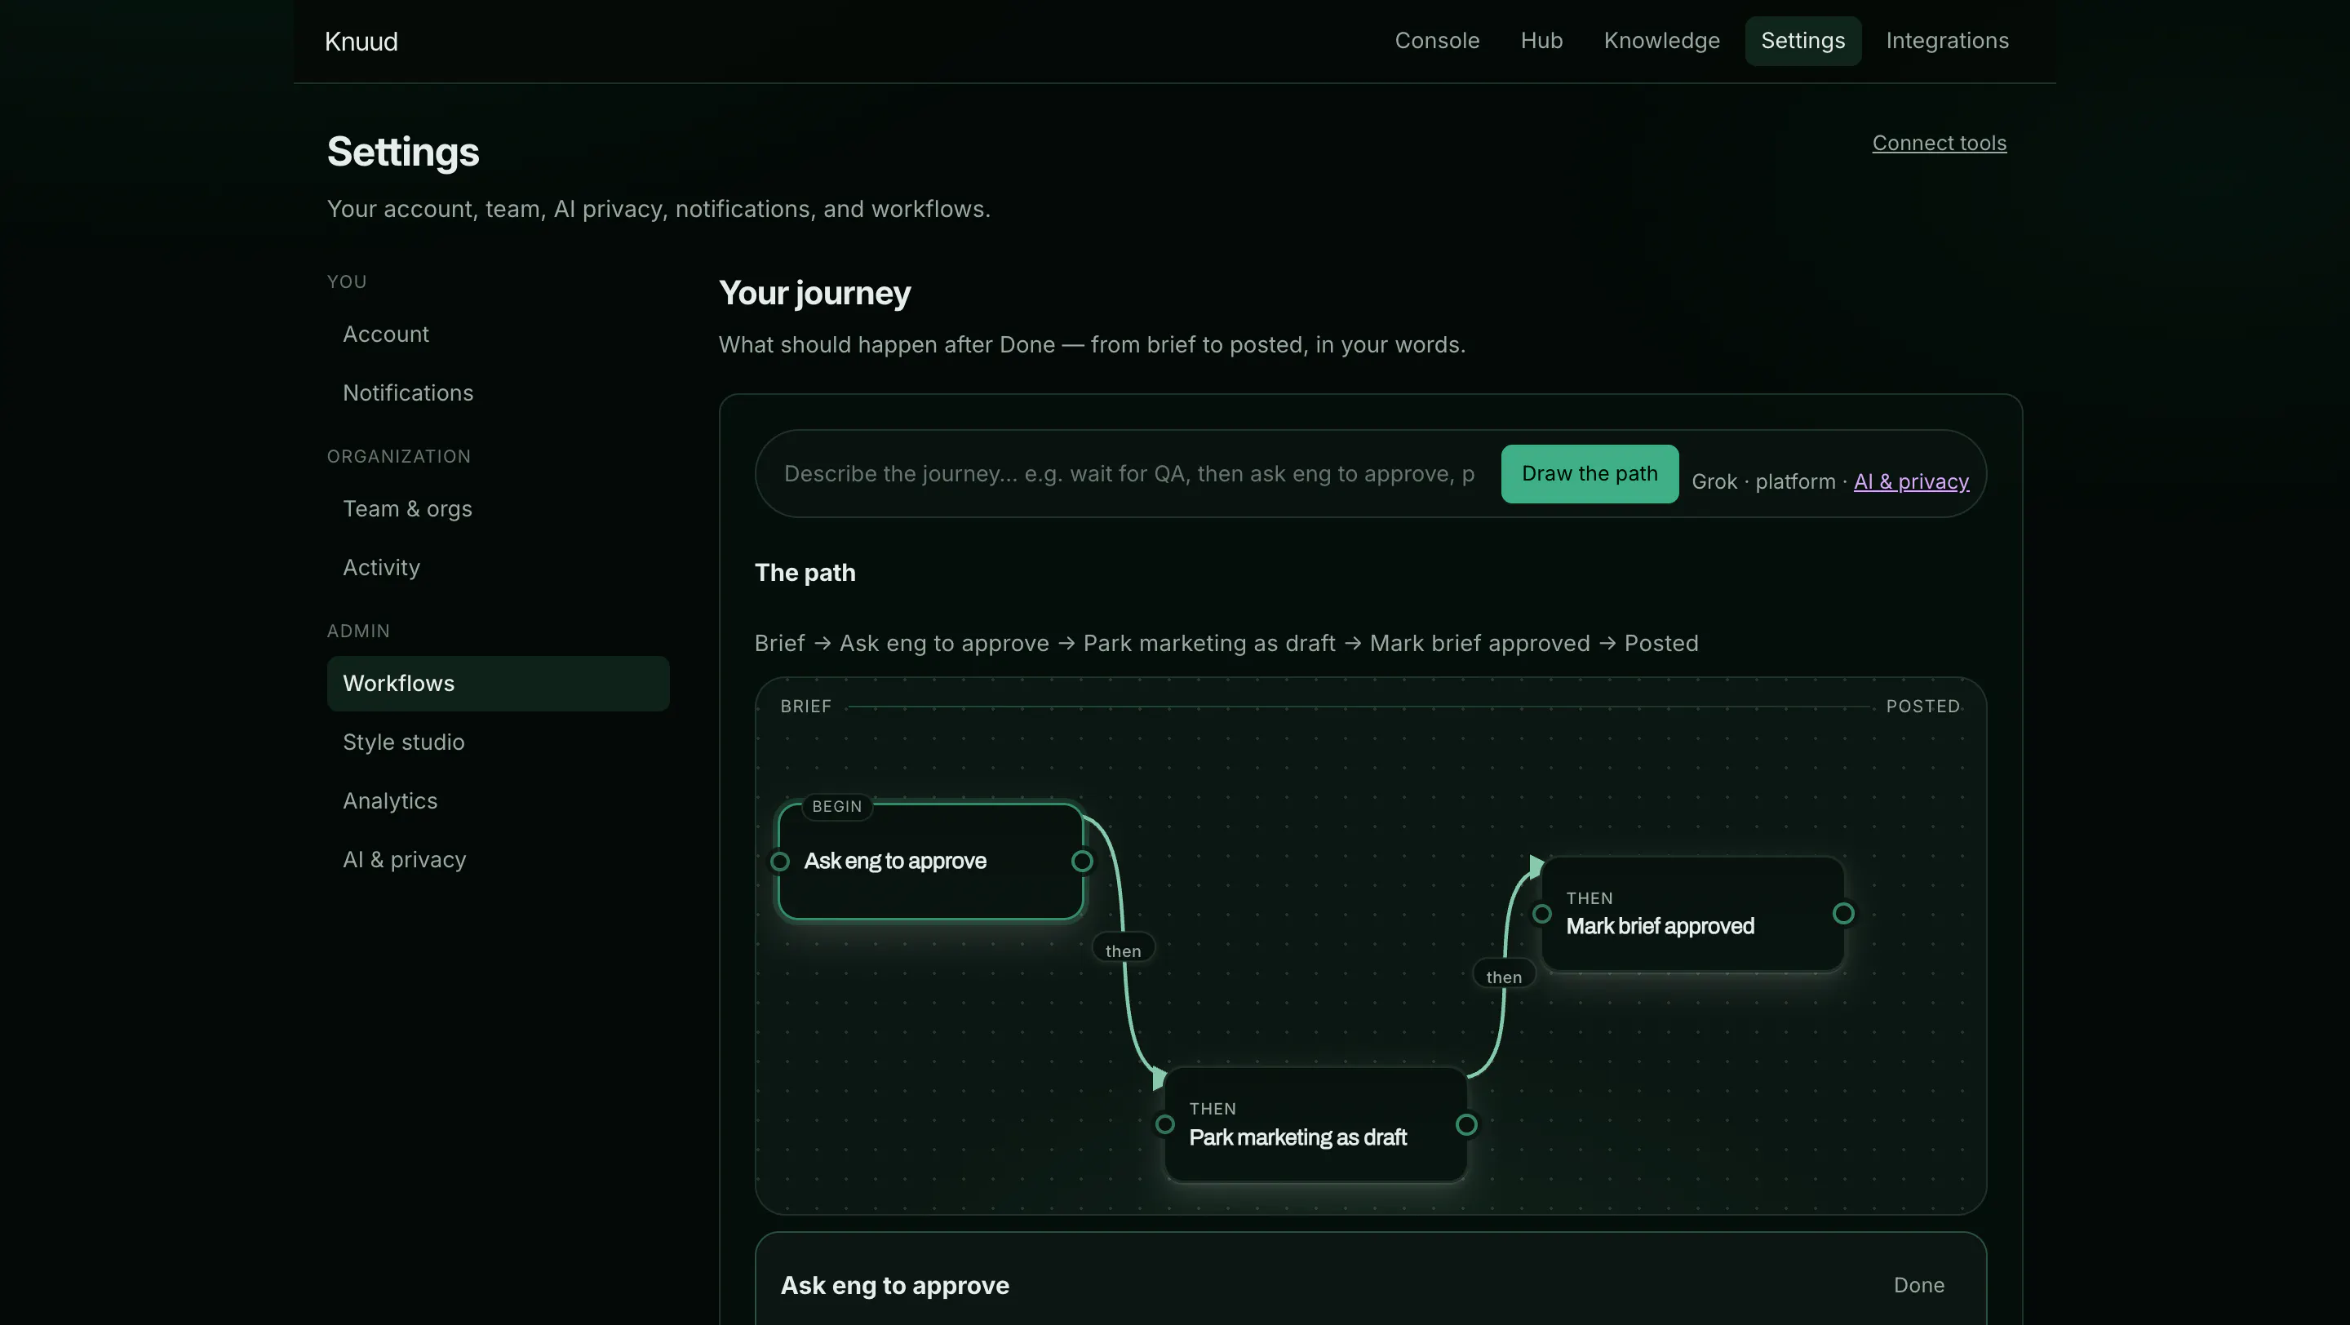Click 'The path' heading
The height and width of the screenshot is (1325, 2350).
(805, 573)
